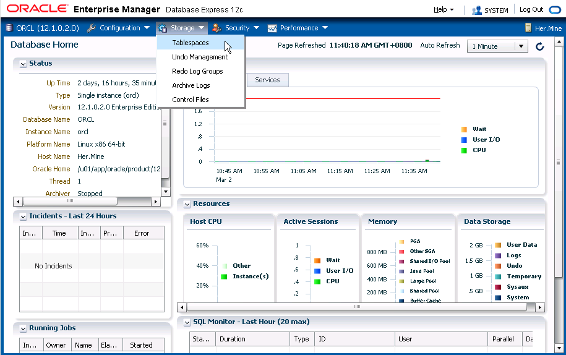
Task: Click the Parallel column header in SQL Monitor
Action: 505,339
